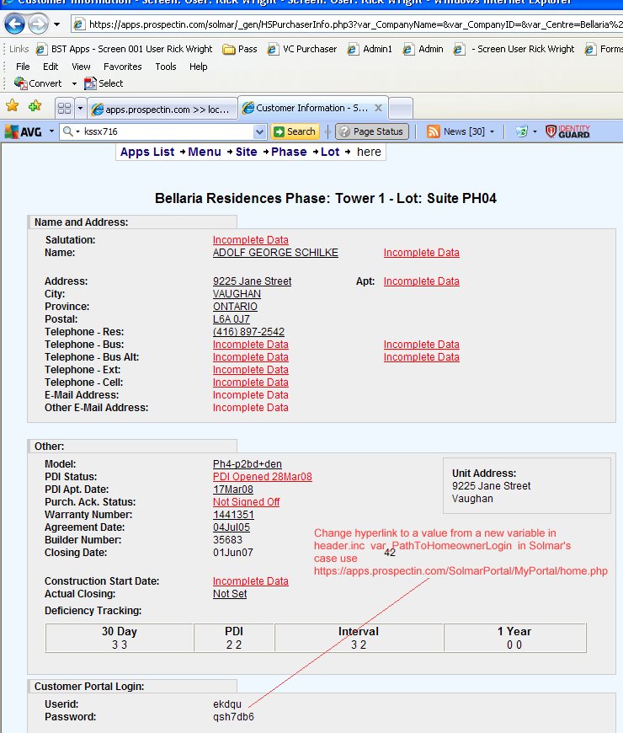Switch to the Customer Information tab

pyautogui.click(x=306, y=108)
